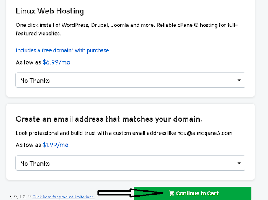Click the $6.99/mo hosting price
The image size is (268, 200).
coord(57,62)
